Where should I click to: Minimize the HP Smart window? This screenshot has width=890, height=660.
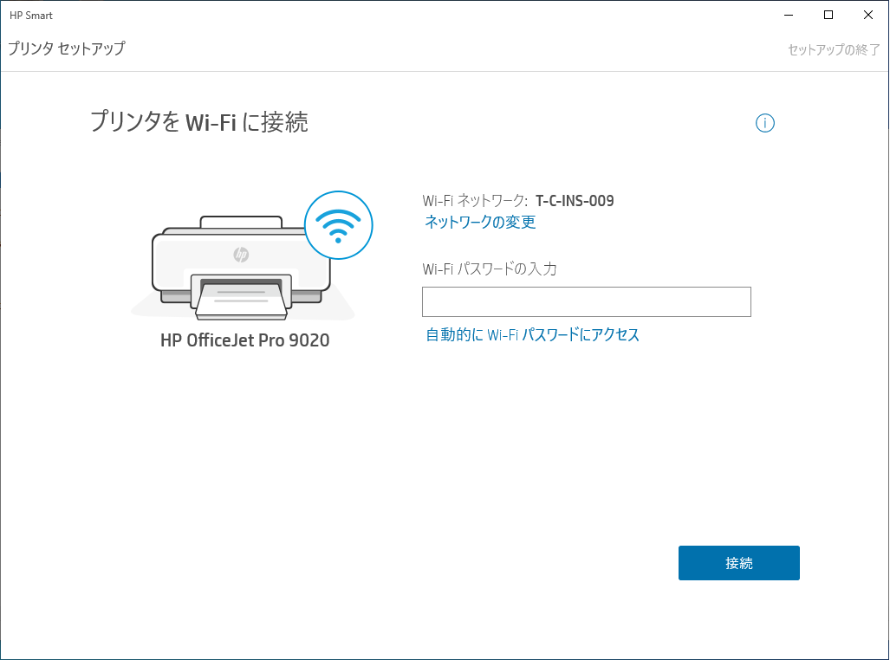tap(788, 15)
